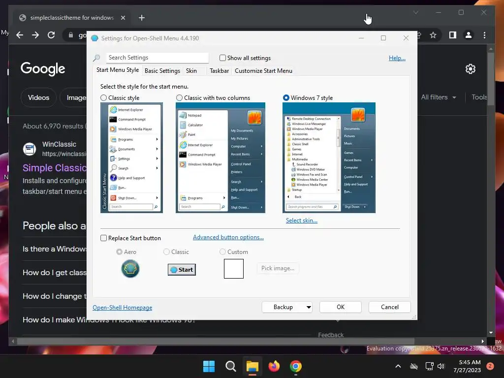The image size is (504, 378).
Task: Open Chrome tab search chevron
Action: pos(415,12)
